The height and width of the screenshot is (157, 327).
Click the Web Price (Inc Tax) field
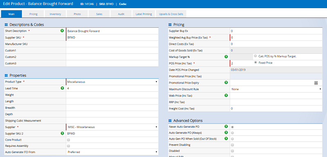click(276, 95)
